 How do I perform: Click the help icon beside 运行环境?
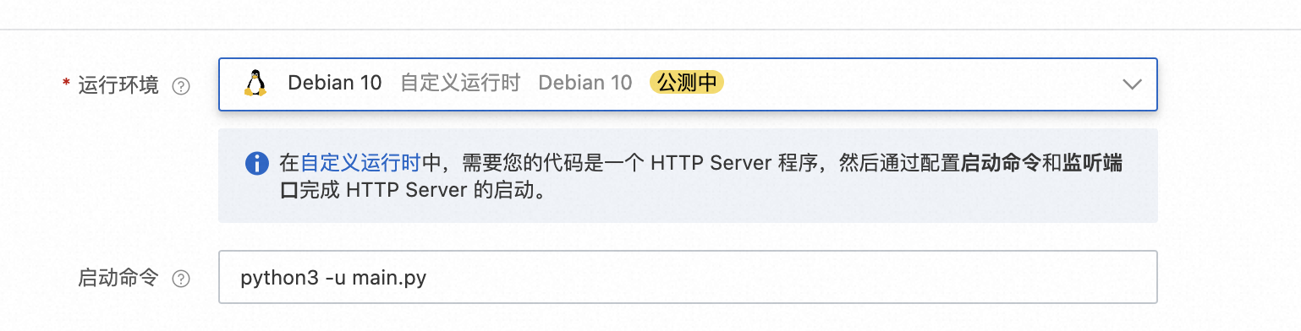tap(180, 86)
